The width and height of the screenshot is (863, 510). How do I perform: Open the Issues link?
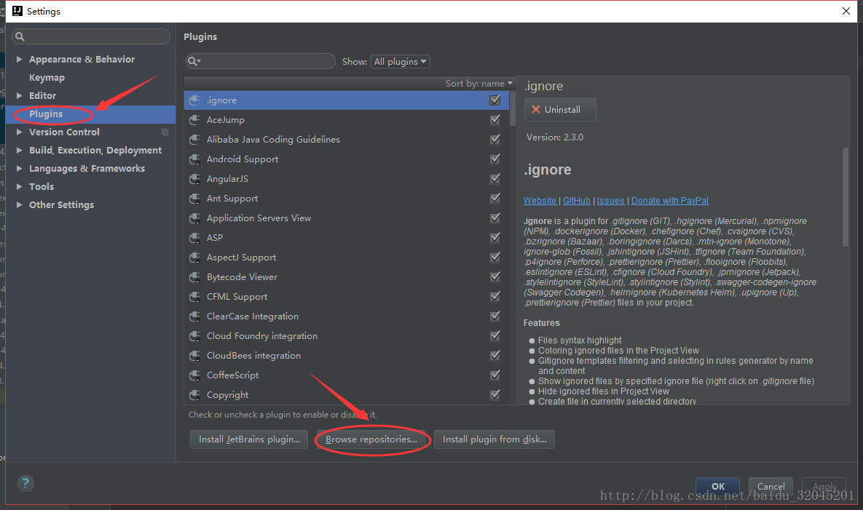[x=610, y=201]
